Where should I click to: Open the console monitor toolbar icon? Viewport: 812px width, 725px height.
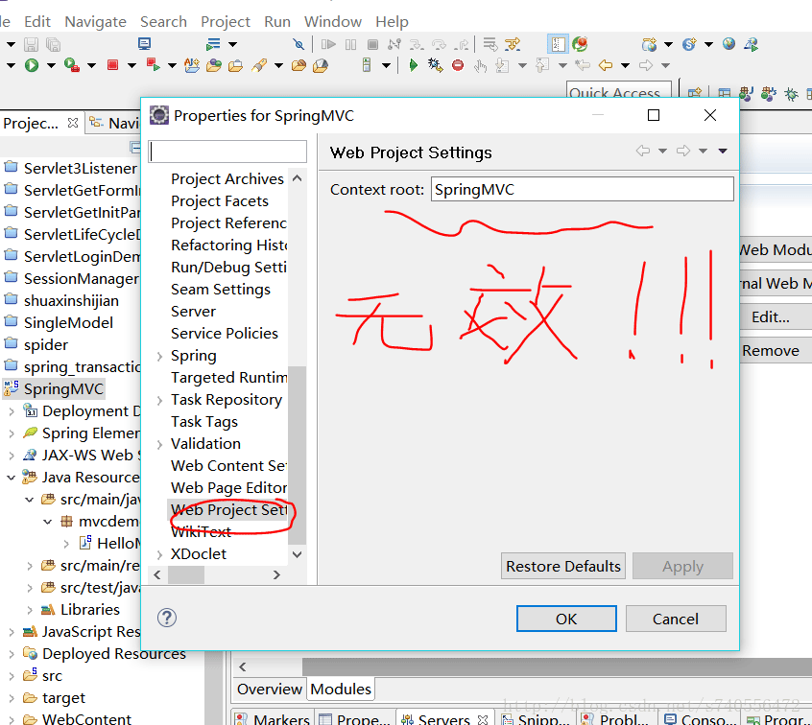pyautogui.click(x=145, y=44)
